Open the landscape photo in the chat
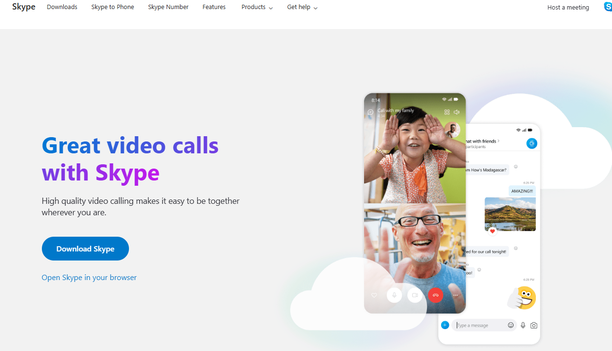The image size is (612, 351). click(x=510, y=214)
